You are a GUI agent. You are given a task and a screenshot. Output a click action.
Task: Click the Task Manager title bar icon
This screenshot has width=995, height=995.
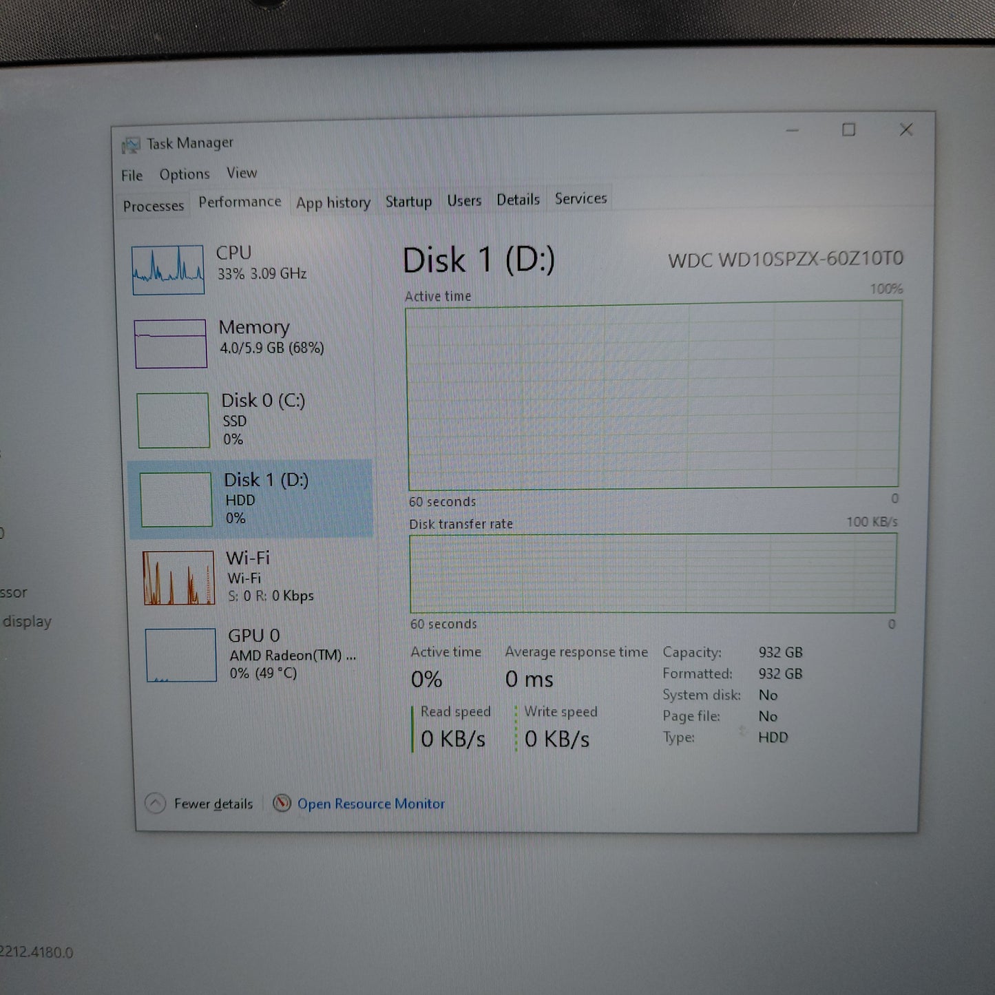pos(131,145)
